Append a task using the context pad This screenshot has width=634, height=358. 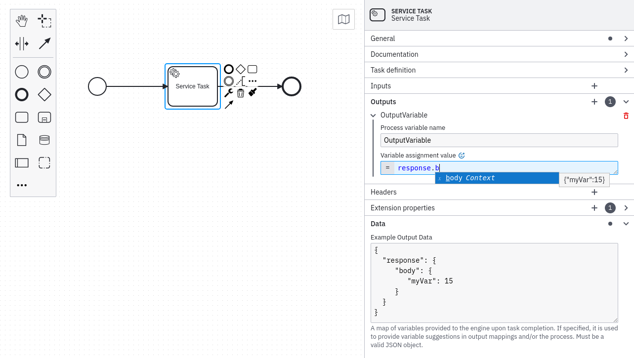pos(253,69)
